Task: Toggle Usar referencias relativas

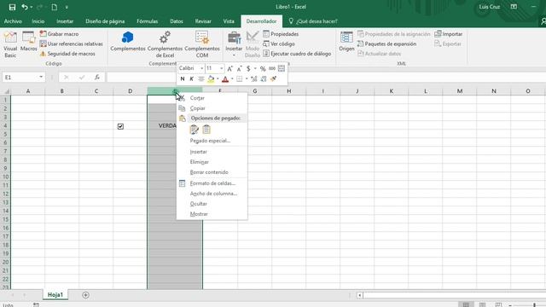Action: (72, 43)
